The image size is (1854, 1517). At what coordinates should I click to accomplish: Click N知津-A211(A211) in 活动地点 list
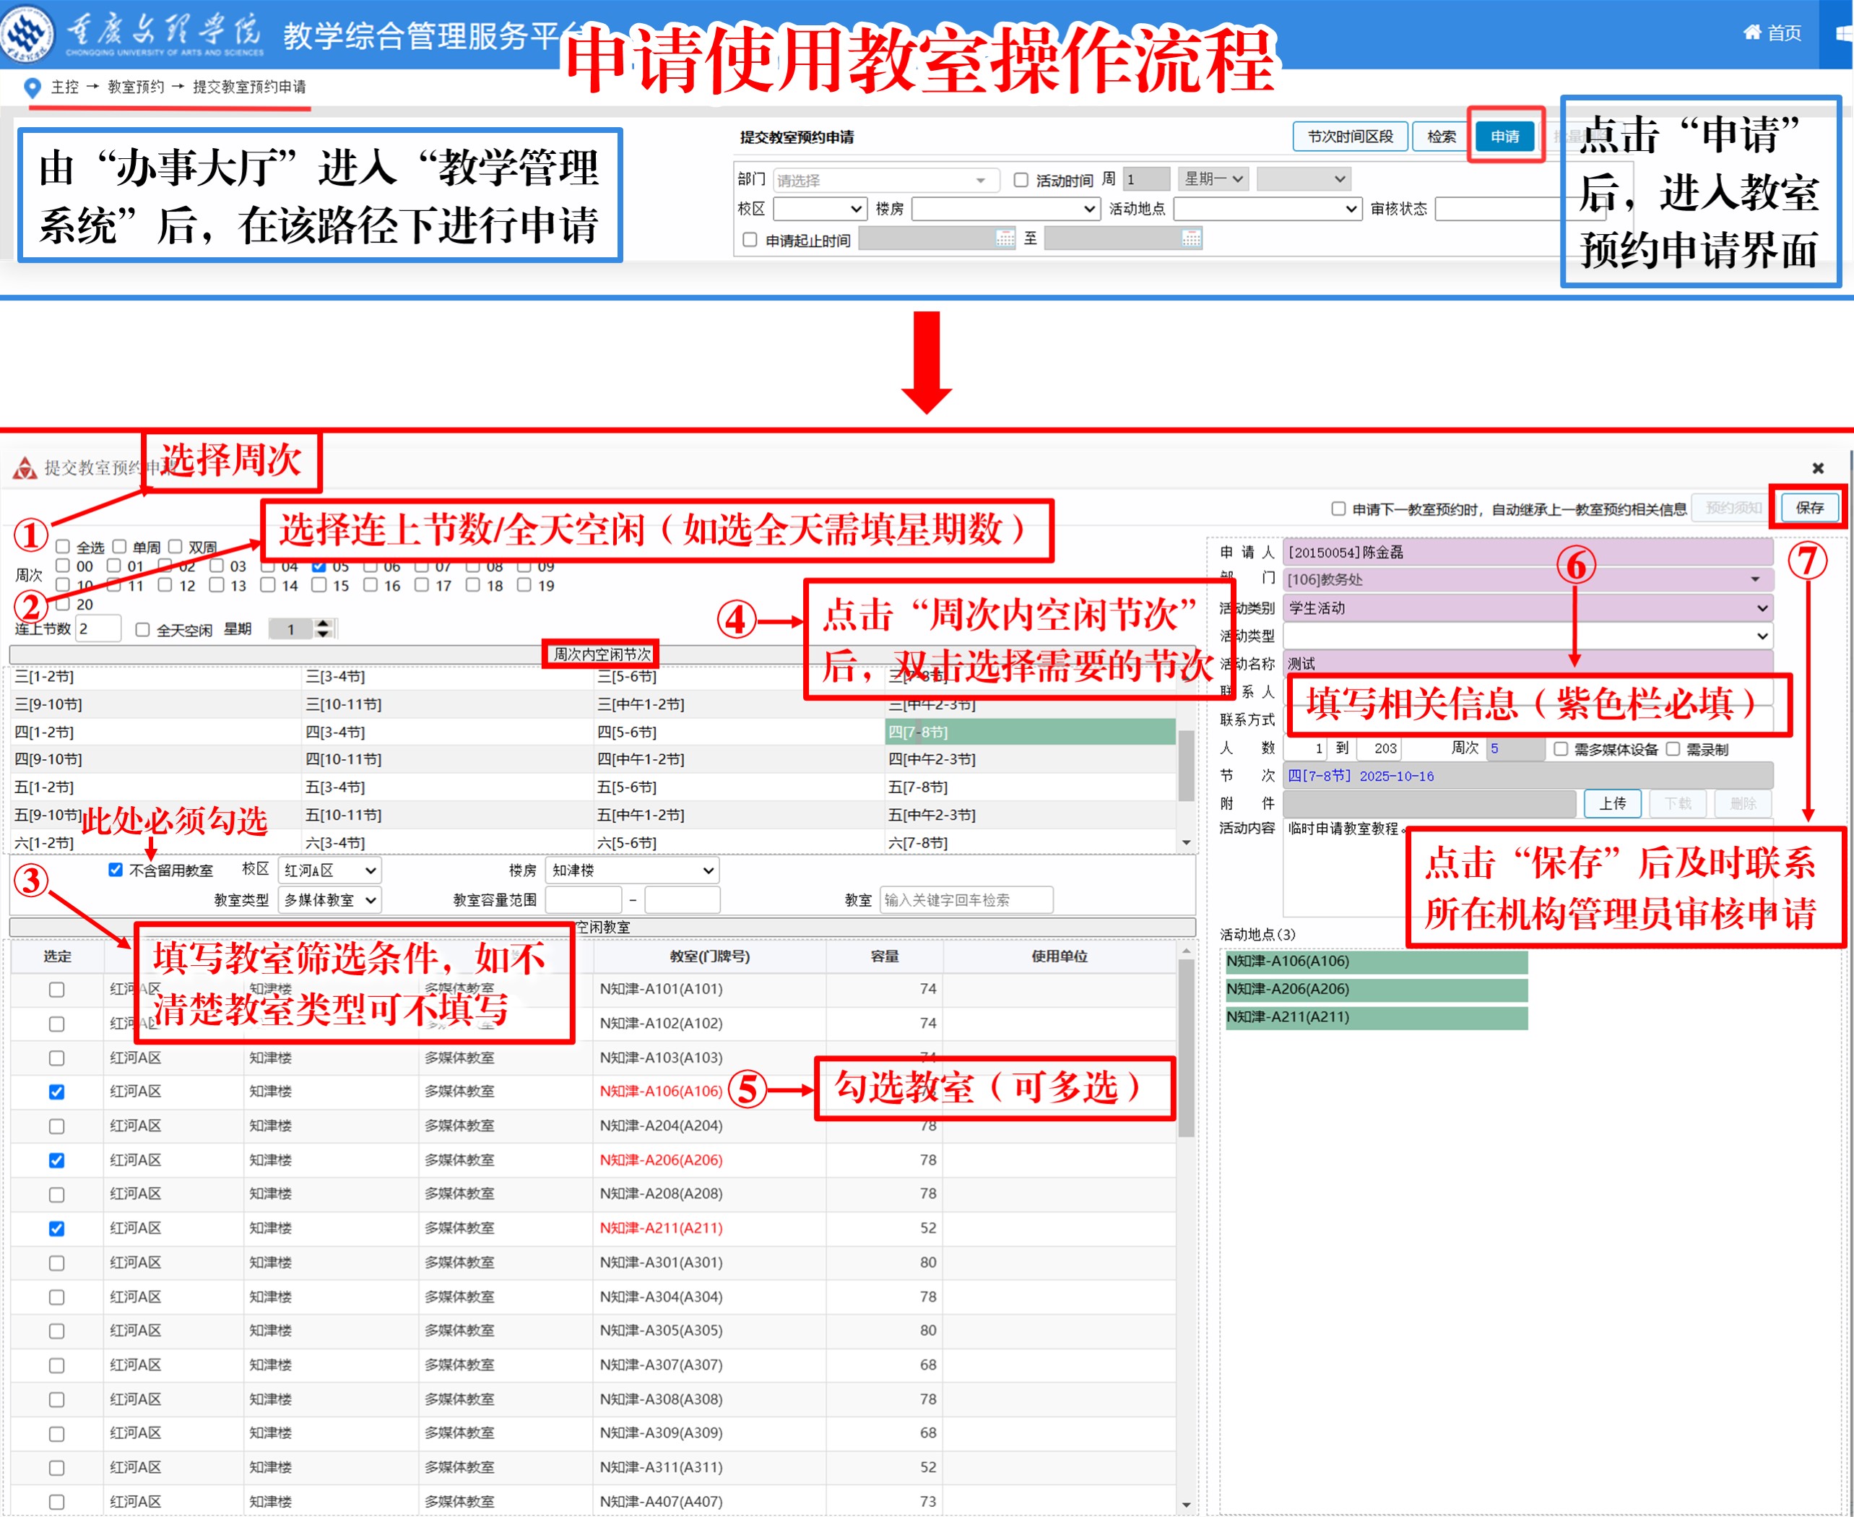pyautogui.click(x=1376, y=1017)
